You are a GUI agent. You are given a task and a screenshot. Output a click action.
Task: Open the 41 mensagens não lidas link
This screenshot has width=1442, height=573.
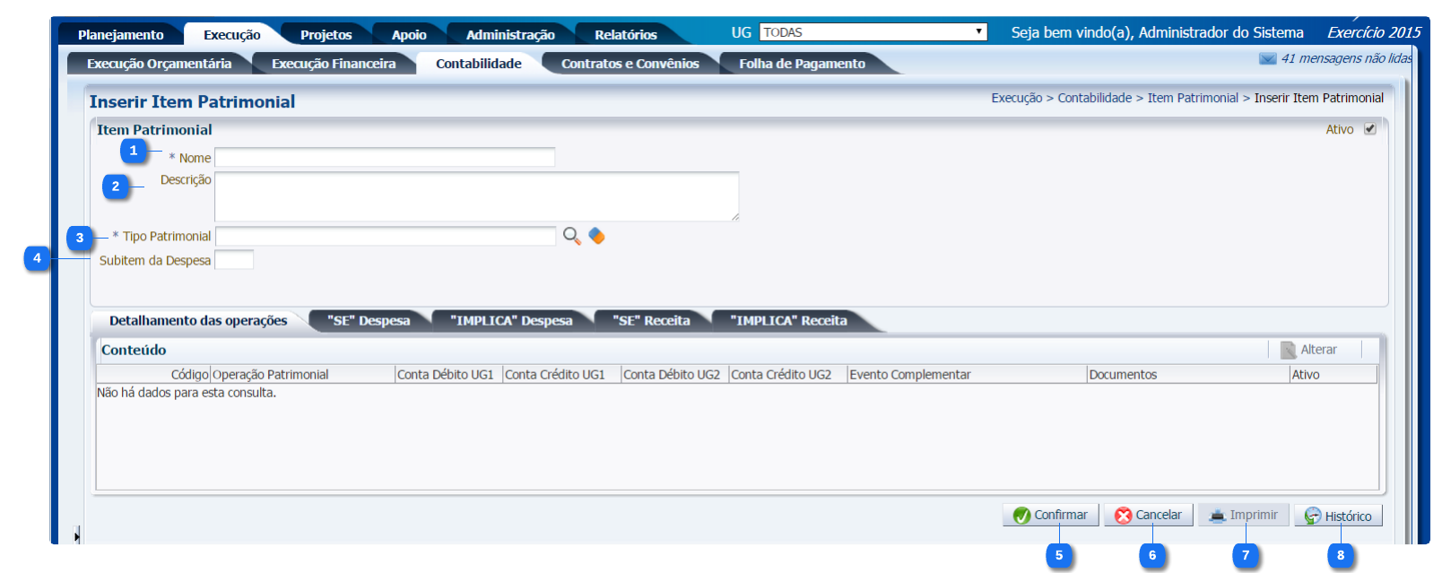point(1345,58)
